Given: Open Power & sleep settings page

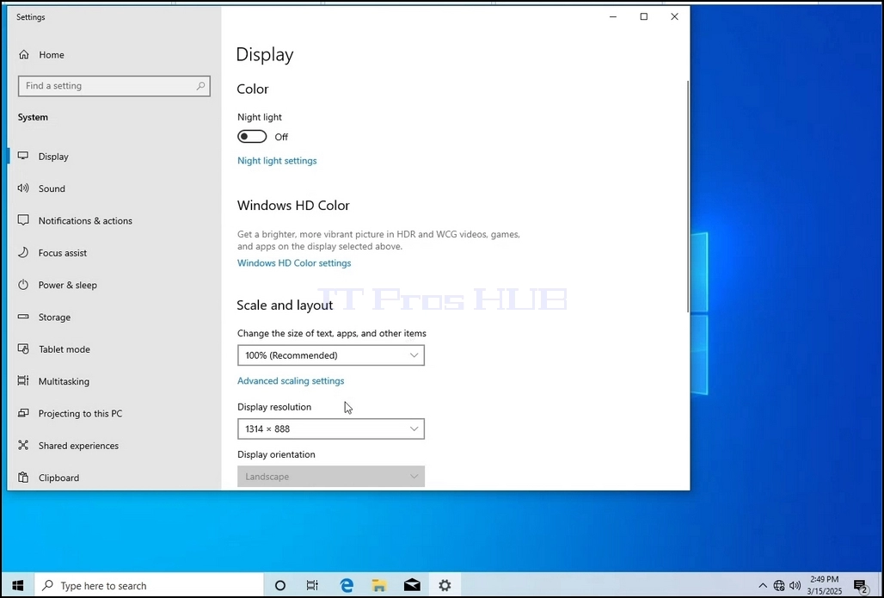Looking at the screenshot, I should (114, 285).
